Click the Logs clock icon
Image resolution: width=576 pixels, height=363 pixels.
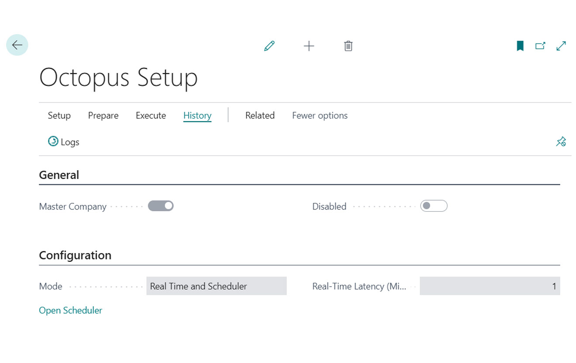[x=53, y=141]
